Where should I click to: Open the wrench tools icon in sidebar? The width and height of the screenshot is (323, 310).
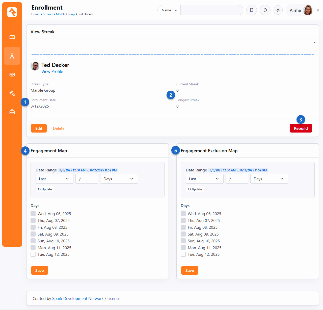[12, 93]
